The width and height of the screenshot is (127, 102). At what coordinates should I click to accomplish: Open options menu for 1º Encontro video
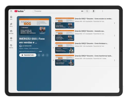pos(114,23)
